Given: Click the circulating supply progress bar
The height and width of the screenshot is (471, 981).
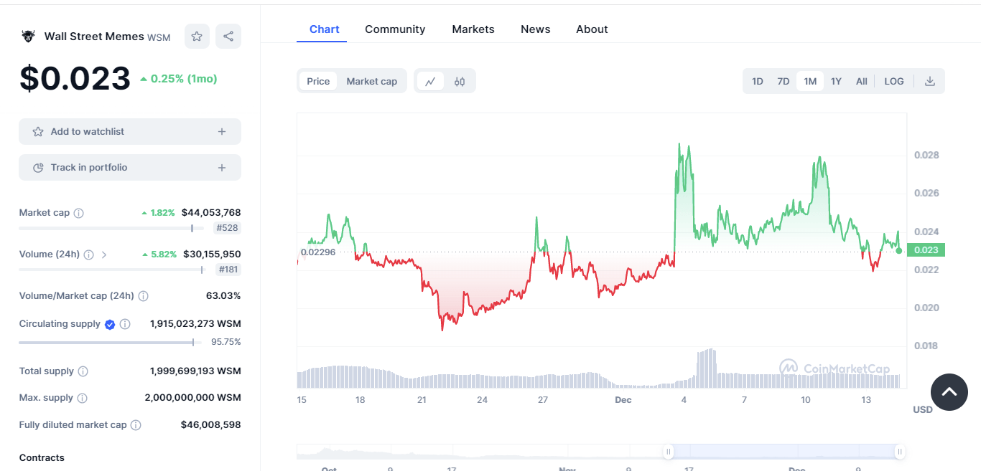Looking at the screenshot, I should click(111, 343).
